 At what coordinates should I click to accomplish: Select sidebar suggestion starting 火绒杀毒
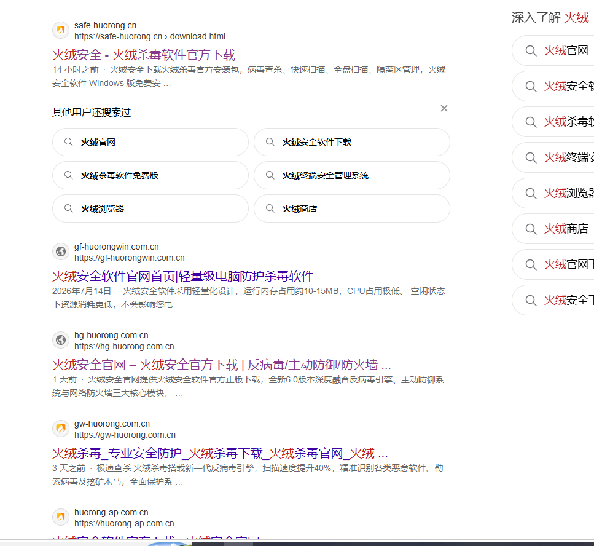(553, 122)
